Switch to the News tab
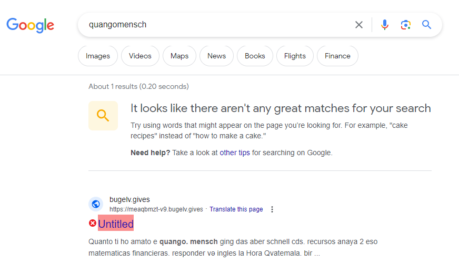Screen dimensions: 459x263 [x=217, y=56]
